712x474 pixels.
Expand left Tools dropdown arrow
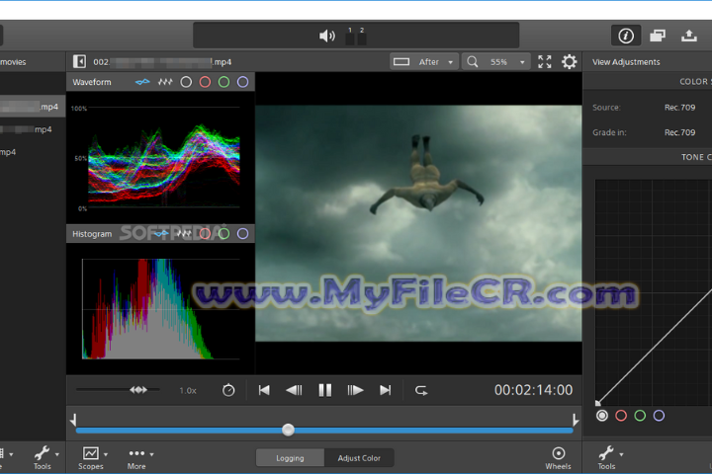point(57,454)
